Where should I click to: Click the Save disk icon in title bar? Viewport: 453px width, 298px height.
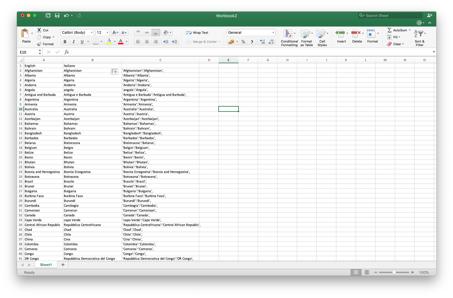coord(57,15)
